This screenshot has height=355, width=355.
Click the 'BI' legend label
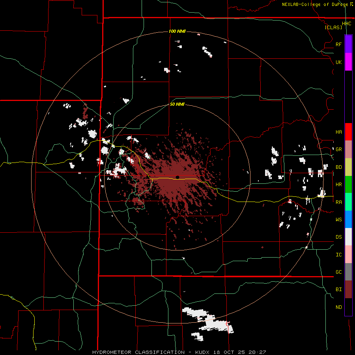[x=339, y=290]
